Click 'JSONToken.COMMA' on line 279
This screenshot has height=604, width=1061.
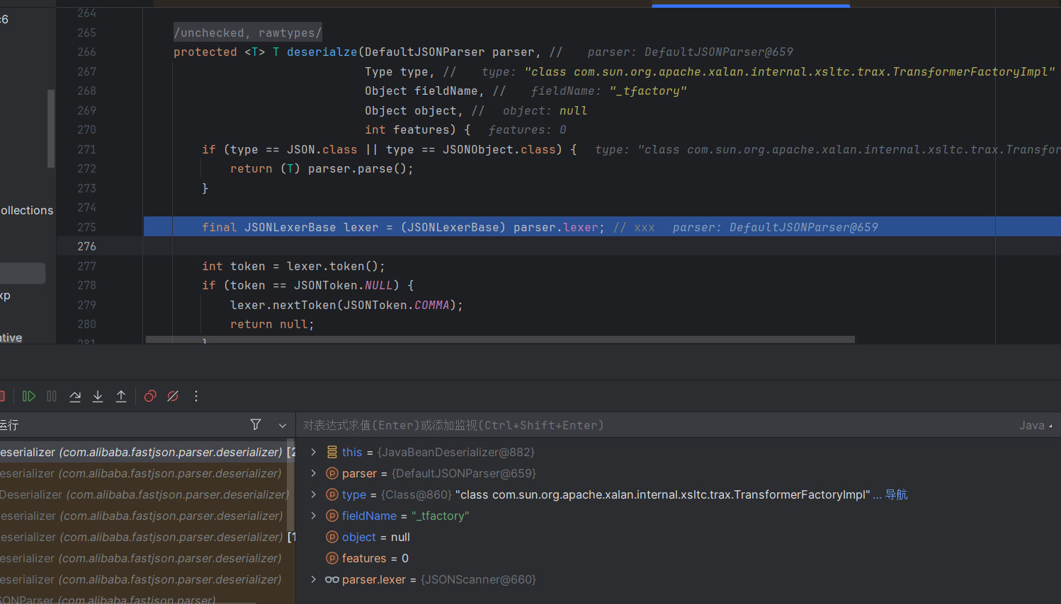pos(397,305)
